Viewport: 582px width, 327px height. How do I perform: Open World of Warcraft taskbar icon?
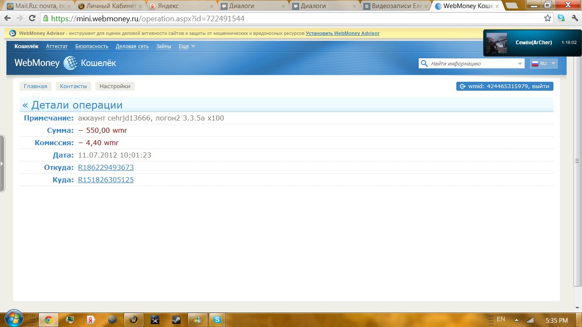(x=133, y=320)
